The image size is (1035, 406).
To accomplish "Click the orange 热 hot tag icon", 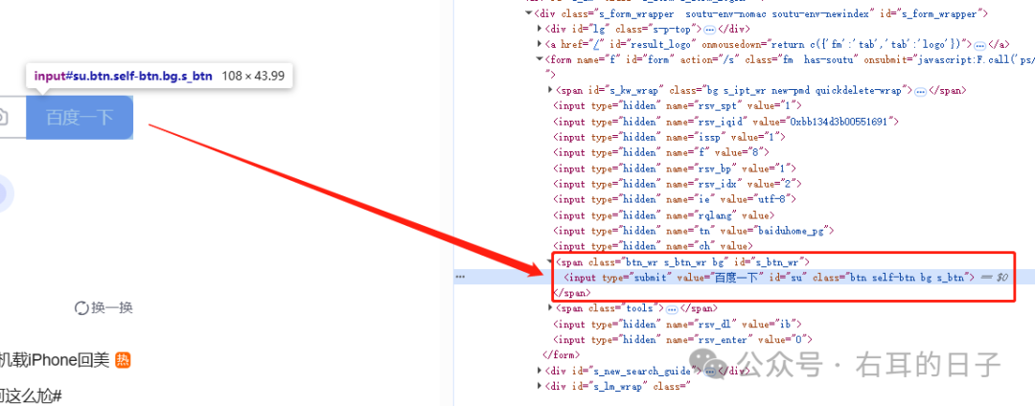I will [123, 360].
